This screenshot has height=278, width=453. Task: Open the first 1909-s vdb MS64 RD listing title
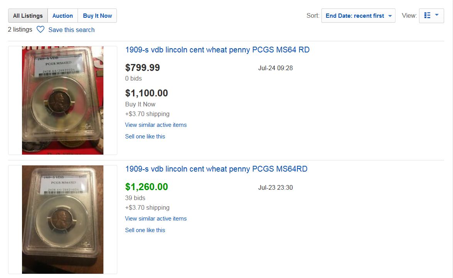pyautogui.click(x=217, y=50)
